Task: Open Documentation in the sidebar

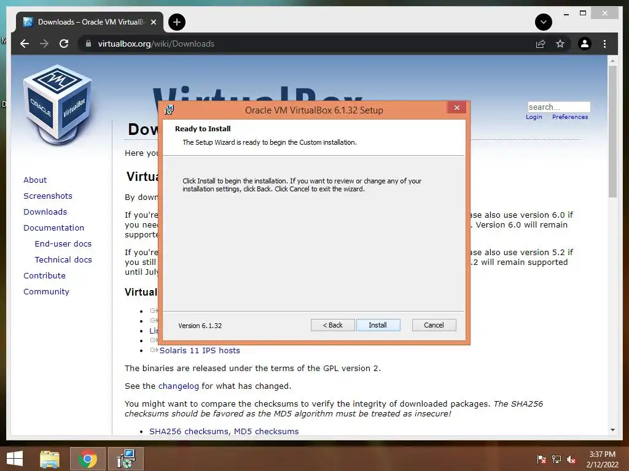Action: 54,228
